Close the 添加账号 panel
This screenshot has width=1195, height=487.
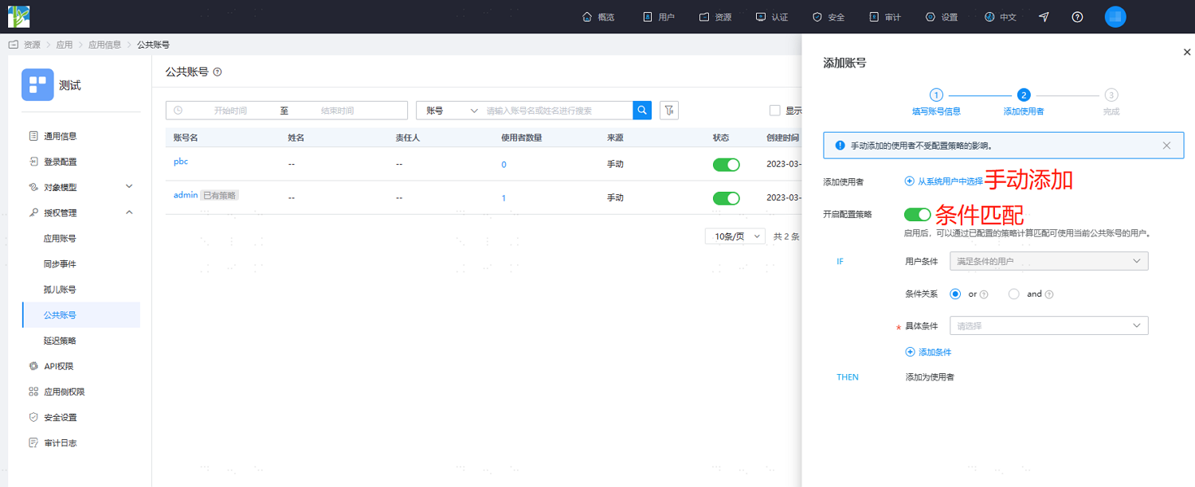[x=1187, y=52]
